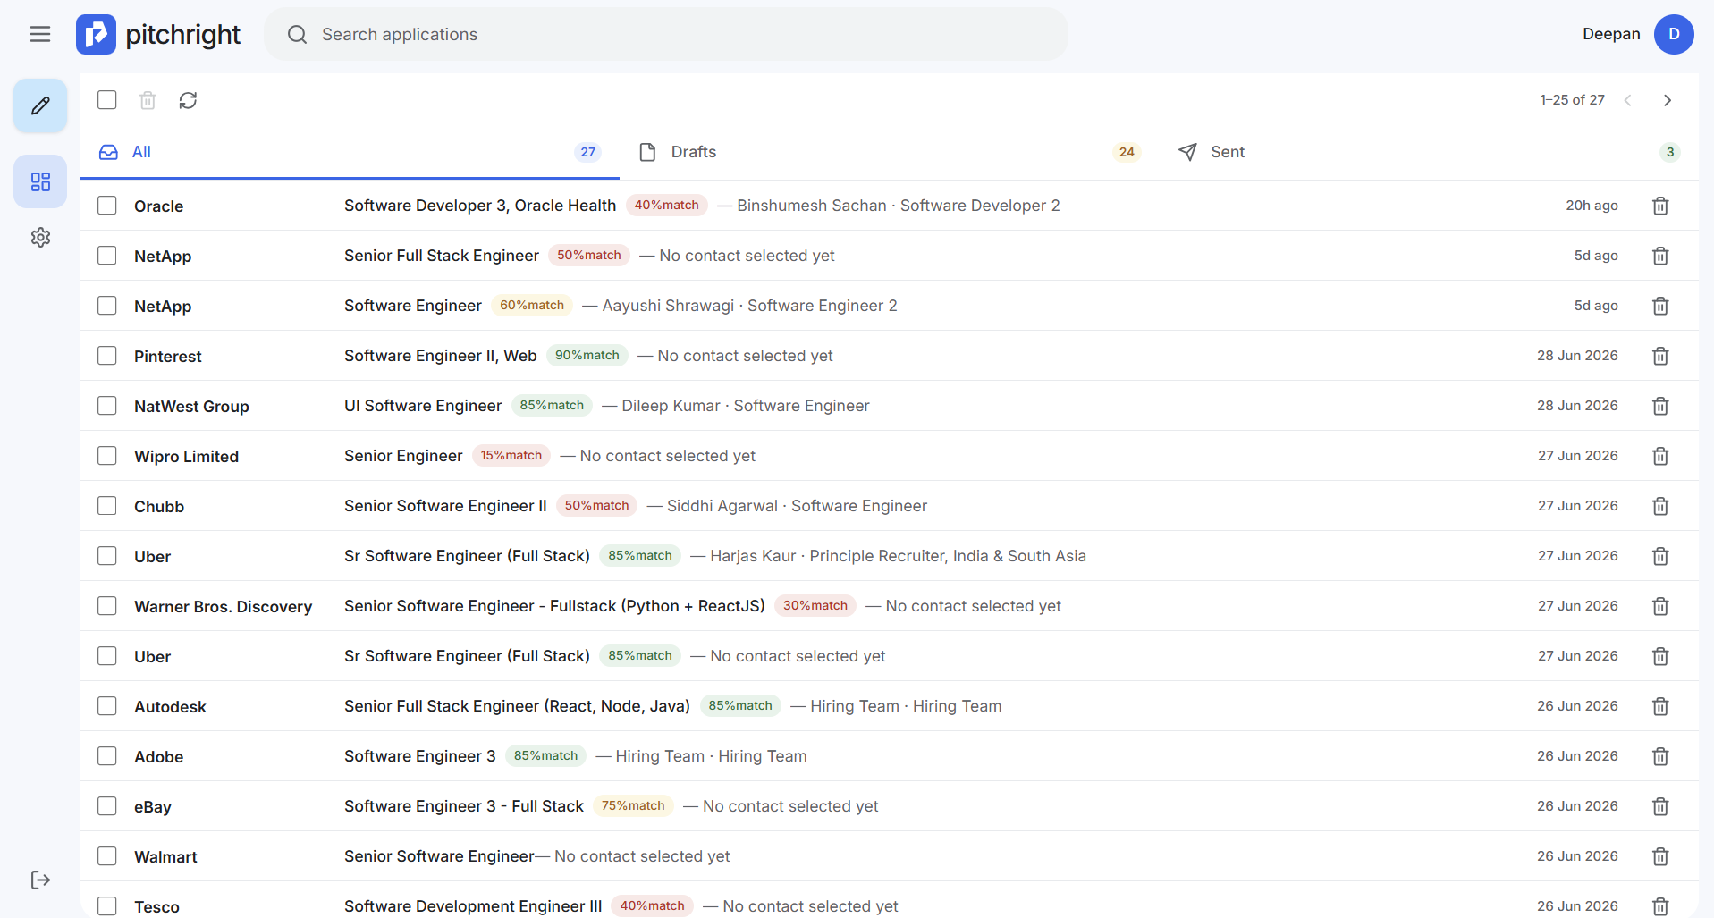Switch to the Sent tab

pos(1429,152)
